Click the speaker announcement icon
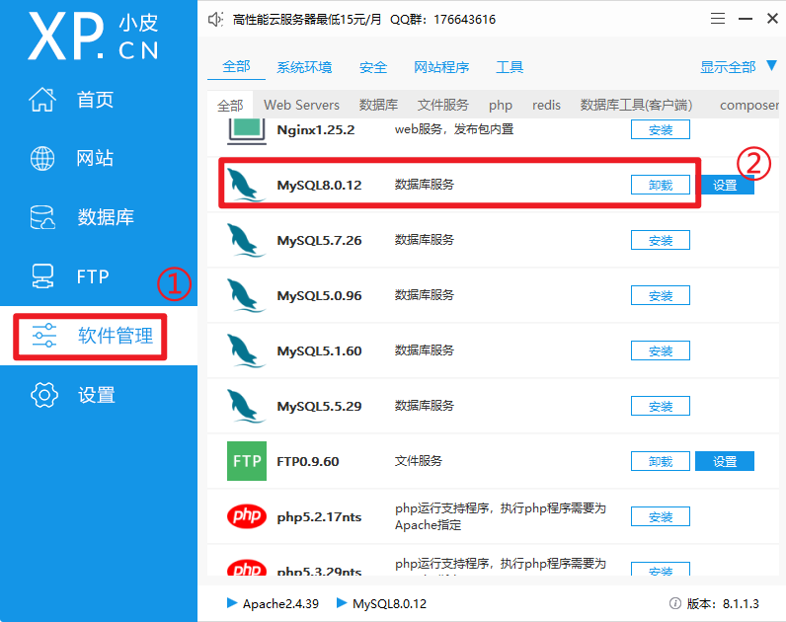The height and width of the screenshot is (622, 786). coord(215,20)
